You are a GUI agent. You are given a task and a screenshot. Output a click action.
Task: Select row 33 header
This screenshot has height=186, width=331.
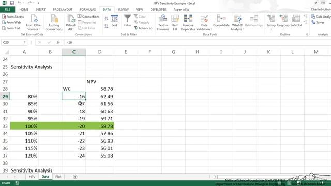coord(5,126)
